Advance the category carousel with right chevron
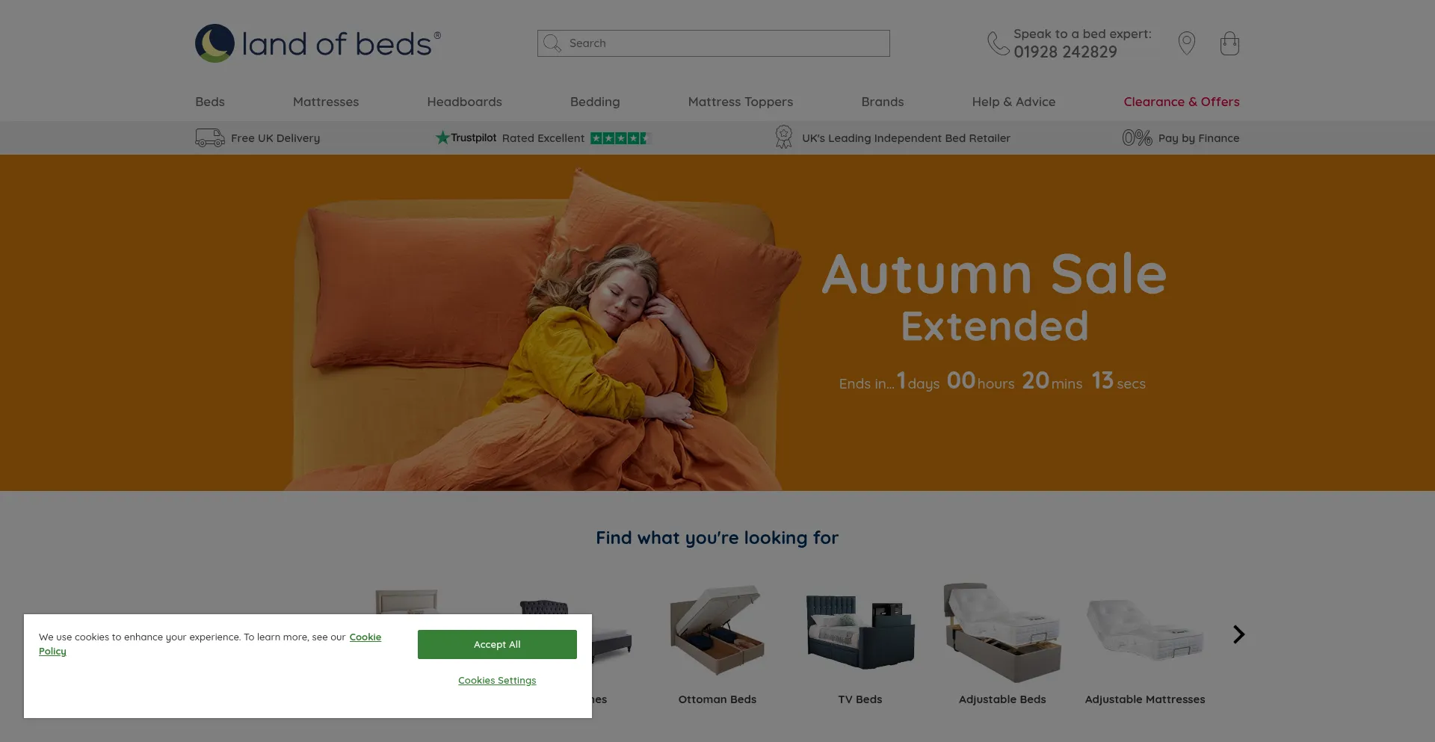Image resolution: width=1435 pixels, height=742 pixels. coord(1238,634)
